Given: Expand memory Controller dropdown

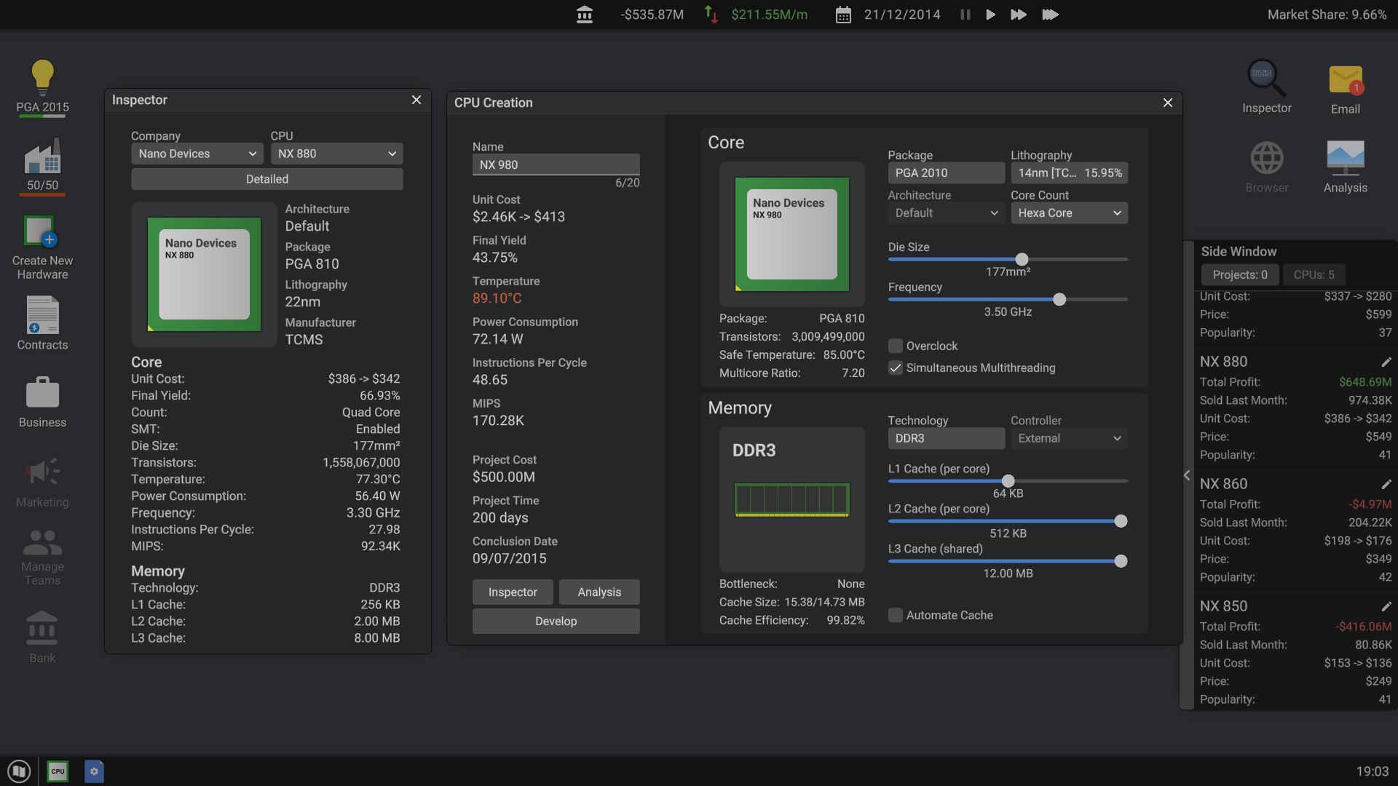Looking at the screenshot, I should tap(1068, 439).
